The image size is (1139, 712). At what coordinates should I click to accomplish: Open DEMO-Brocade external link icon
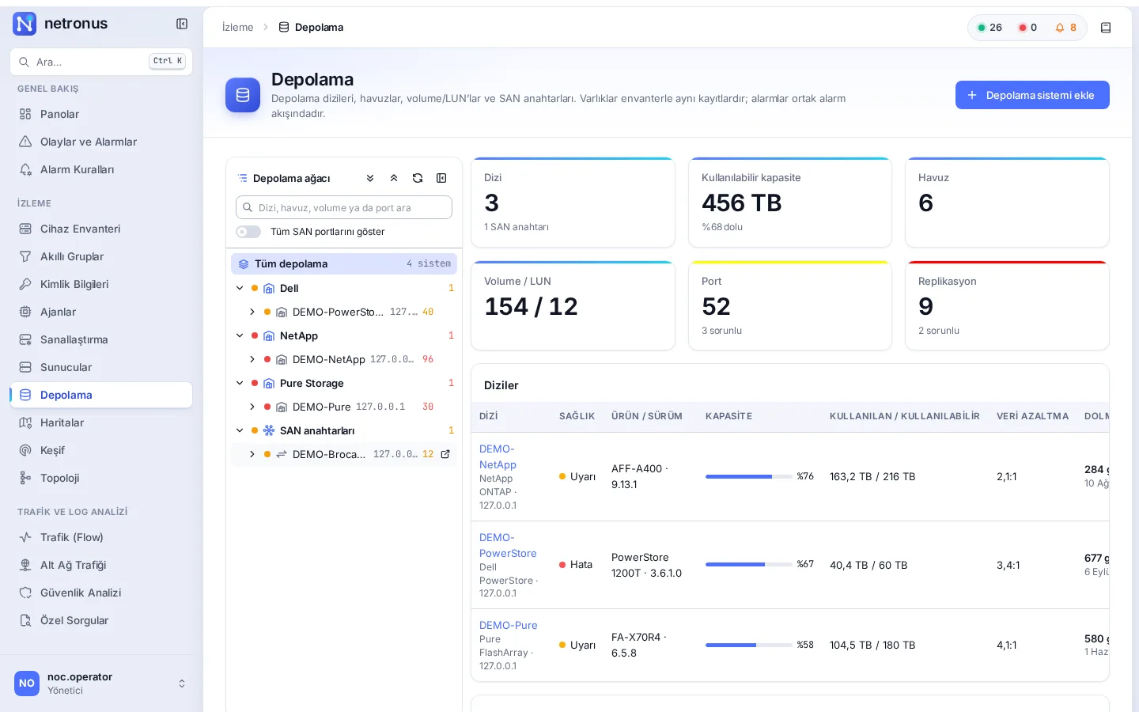tap(445, 454)
